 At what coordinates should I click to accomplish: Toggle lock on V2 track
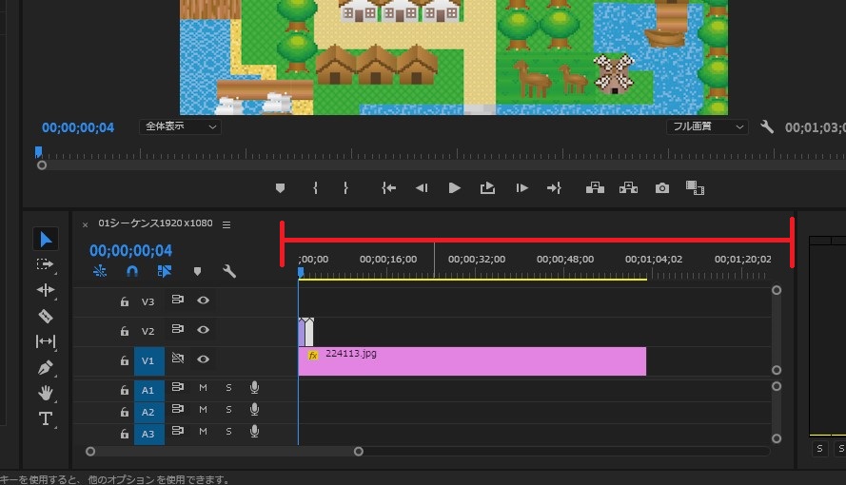(x=124, y=331)
